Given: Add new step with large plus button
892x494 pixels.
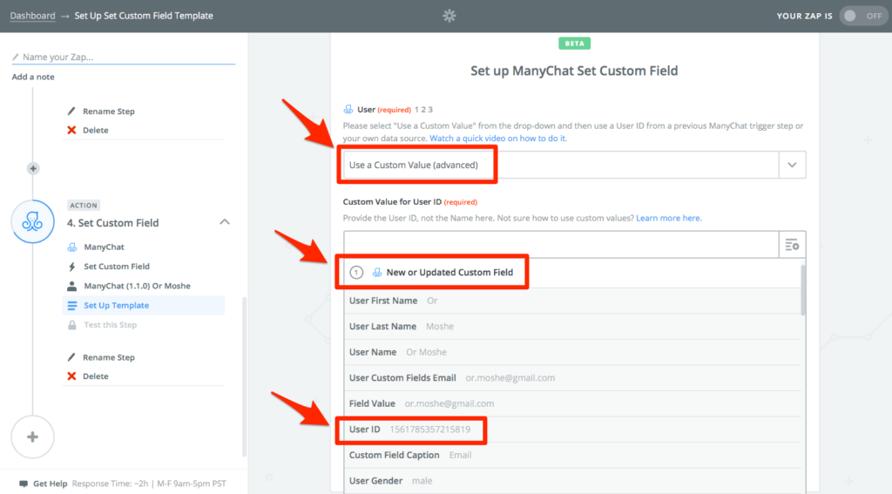Looking at the screenshot, I should (x=33, y=437).
